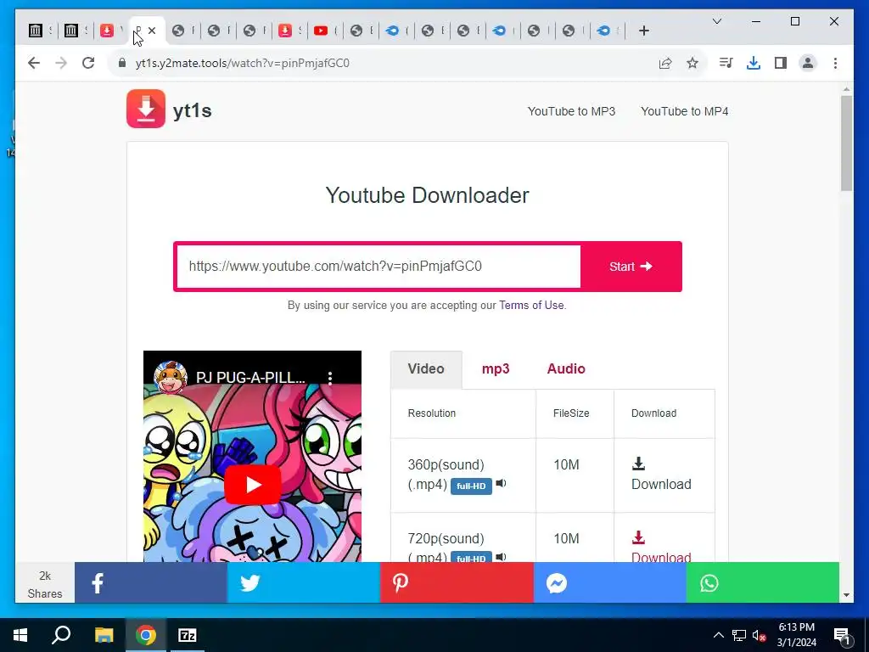869x652 pixels.
Task: Open YouTube to MP4 link
Action: [685, 111]
